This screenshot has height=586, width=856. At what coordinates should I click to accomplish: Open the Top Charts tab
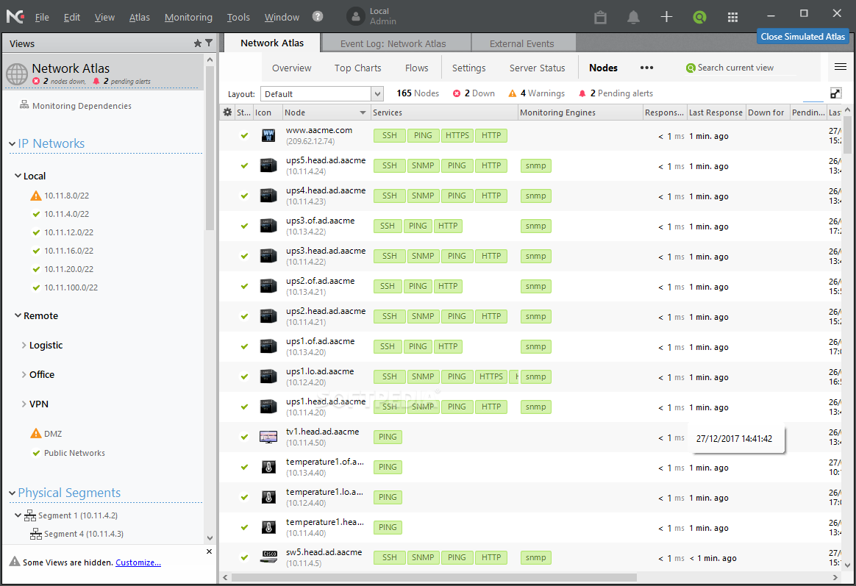357,68
